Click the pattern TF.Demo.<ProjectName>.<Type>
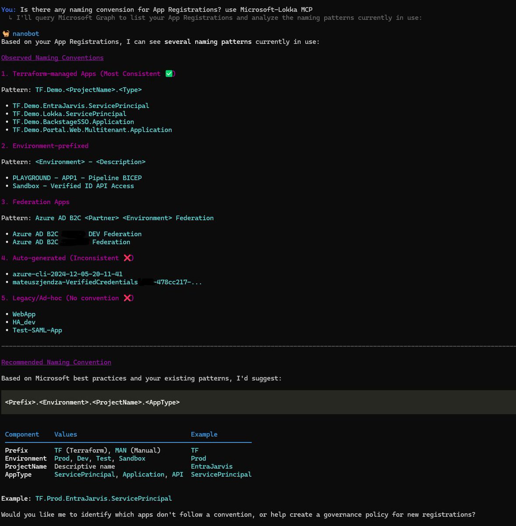Image resolution: width=516 pixels, height=526 pixels. pos(88,90)
